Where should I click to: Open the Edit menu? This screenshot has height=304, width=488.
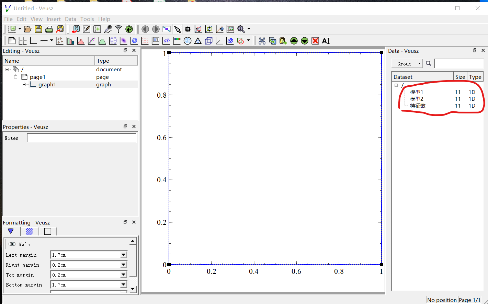point(22,19)
